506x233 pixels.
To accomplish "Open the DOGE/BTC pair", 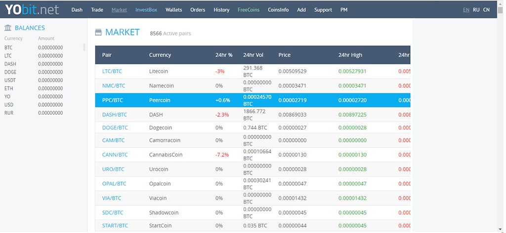I will (x=115, y=128).
